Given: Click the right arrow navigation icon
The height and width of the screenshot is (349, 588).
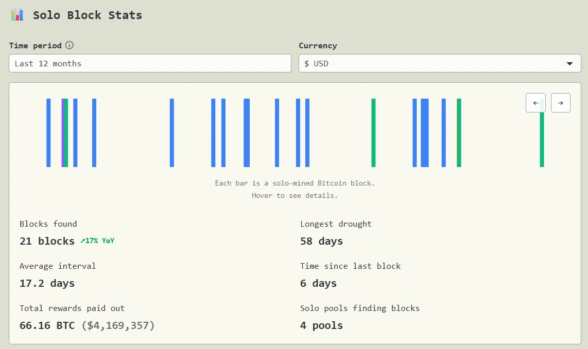Looking at the screenshot, I should tap(561, 103).
